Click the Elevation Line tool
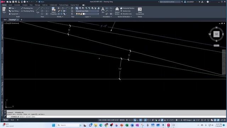The width and height of the screenshot is (227, 128). click(126, 14)
